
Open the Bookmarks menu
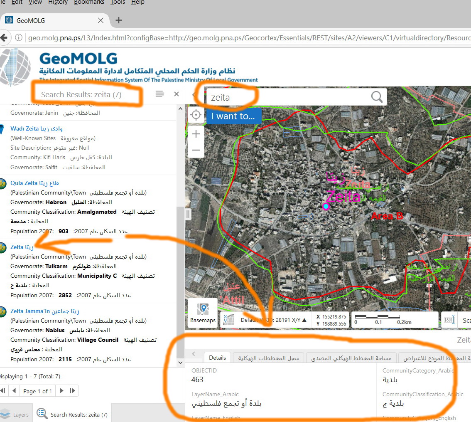tap(89, 2)
